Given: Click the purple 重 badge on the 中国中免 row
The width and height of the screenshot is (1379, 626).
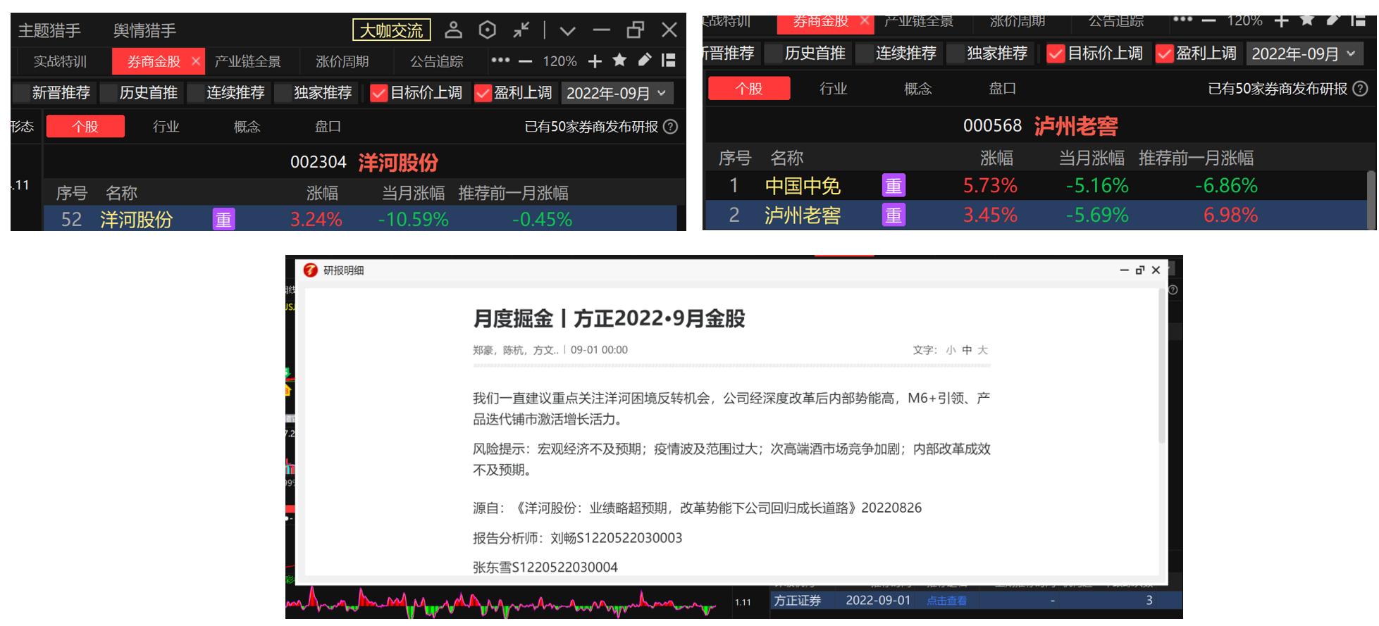Looking at the screenshot, I should tap(893, 186).
